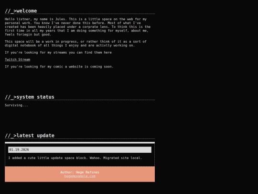Click the hege@example.com email link

click(x=80, y=176)
